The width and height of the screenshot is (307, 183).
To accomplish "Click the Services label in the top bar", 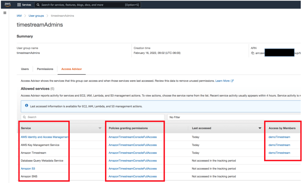I will click(x=27, y=5).
